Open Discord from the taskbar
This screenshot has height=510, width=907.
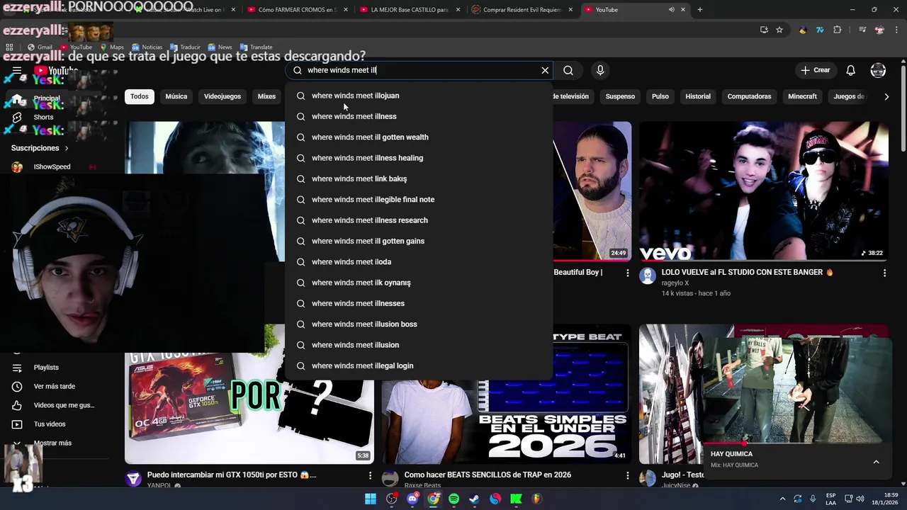[x=412, y=499]
